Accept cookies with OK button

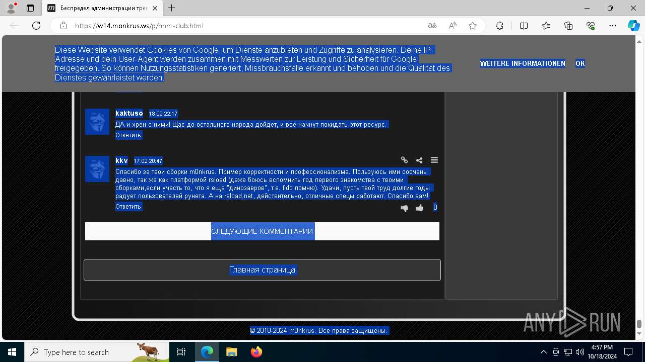click(580, 63)
